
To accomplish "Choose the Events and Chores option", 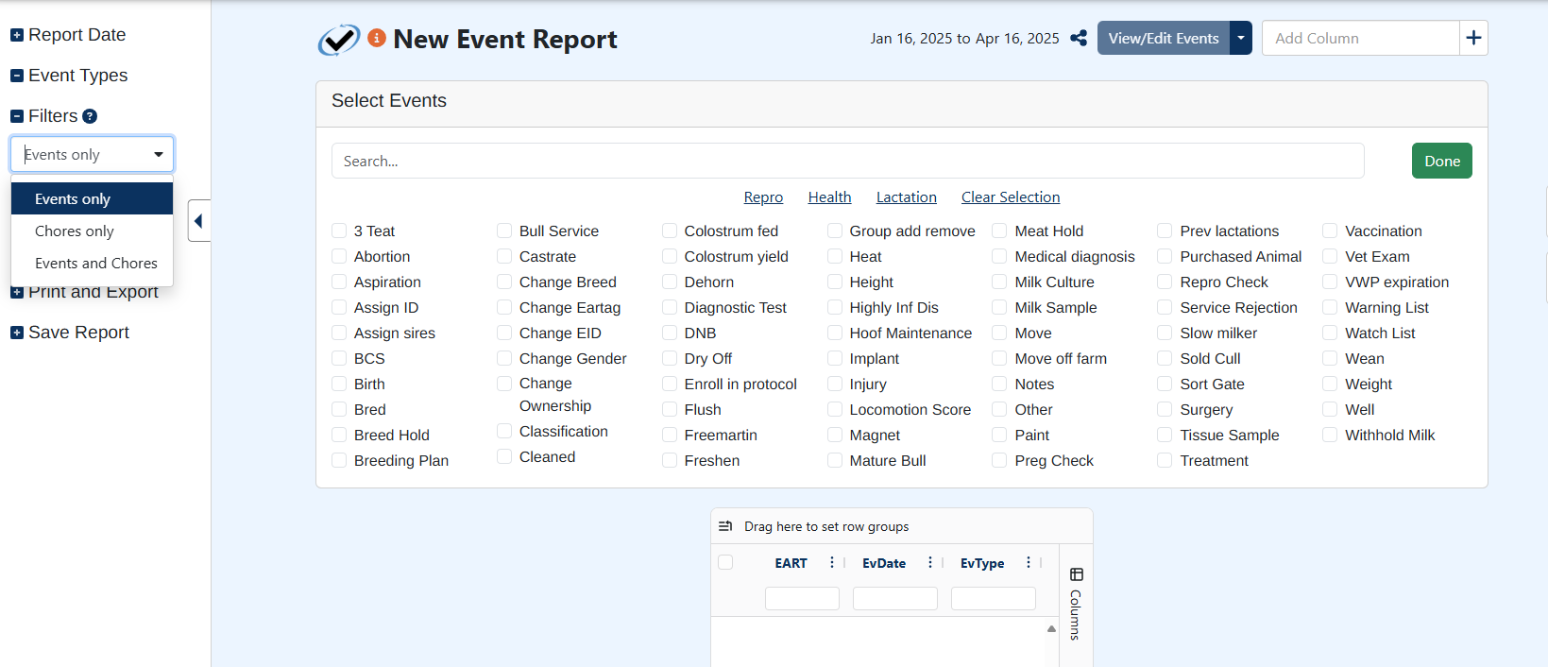I will (95, 264).
